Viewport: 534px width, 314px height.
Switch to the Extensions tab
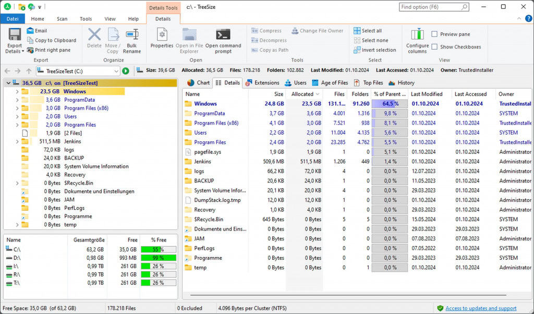pos(263,82)
